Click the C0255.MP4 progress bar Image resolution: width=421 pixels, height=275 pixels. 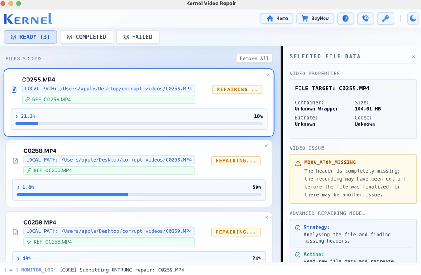[139, 124]
